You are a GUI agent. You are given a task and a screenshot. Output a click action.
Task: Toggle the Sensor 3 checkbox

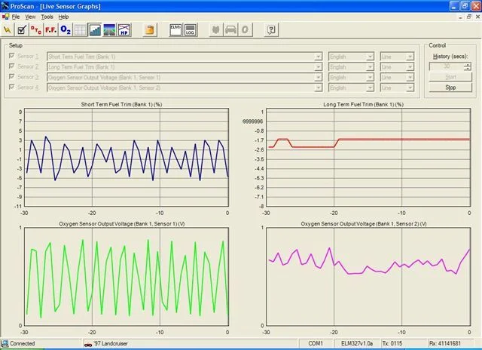coord(12,77)
